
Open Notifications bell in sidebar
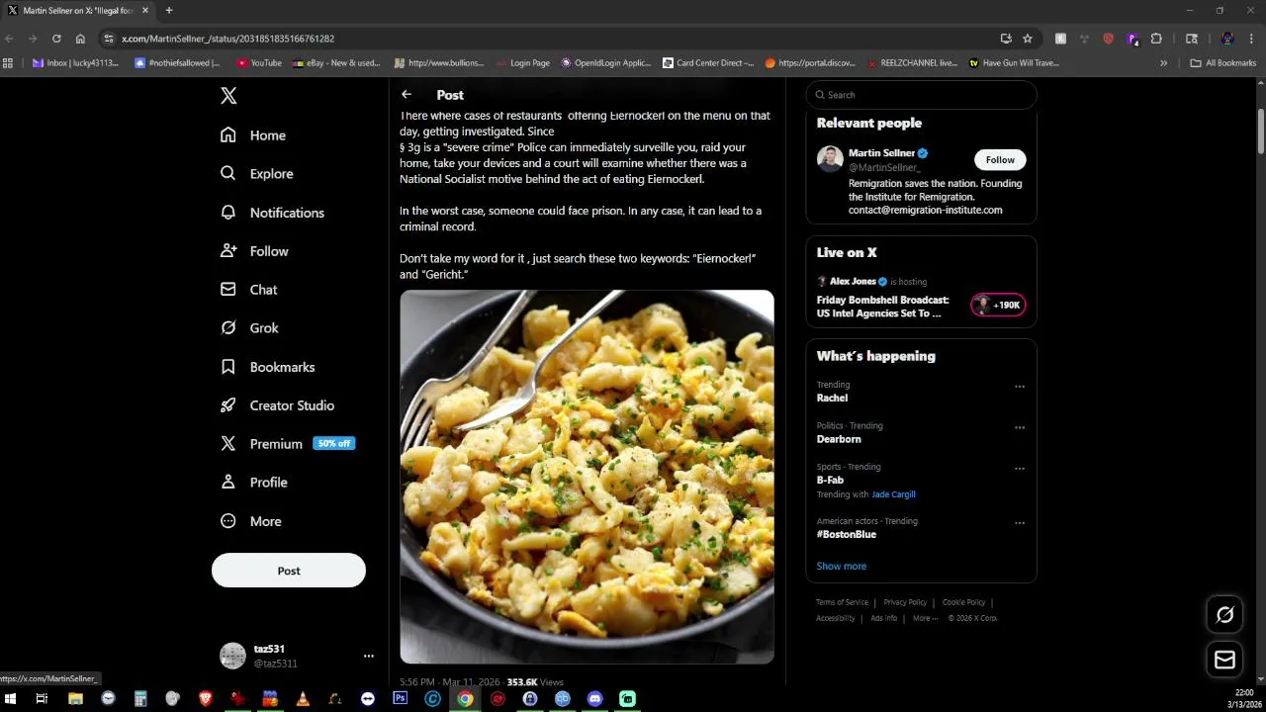click(x=273, y=213)
